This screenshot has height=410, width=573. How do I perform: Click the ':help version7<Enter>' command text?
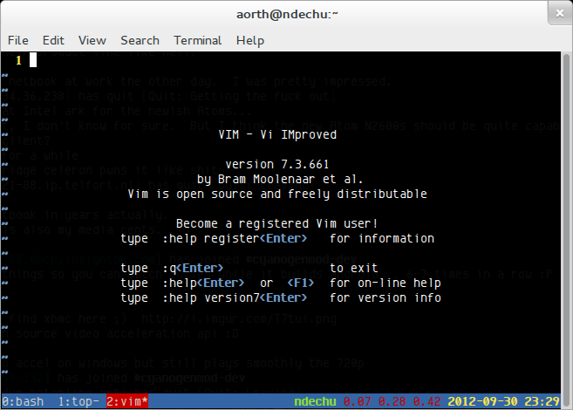coord(235,297)
